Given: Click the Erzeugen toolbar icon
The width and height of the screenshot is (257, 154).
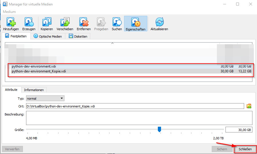Looking at the screenshot, I should tap(29, 22).
